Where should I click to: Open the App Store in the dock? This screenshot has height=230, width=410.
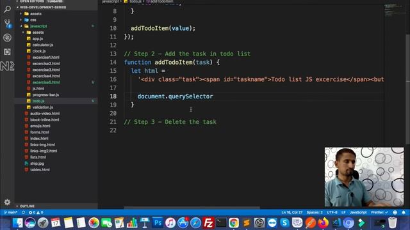click(x=183, y=223)
